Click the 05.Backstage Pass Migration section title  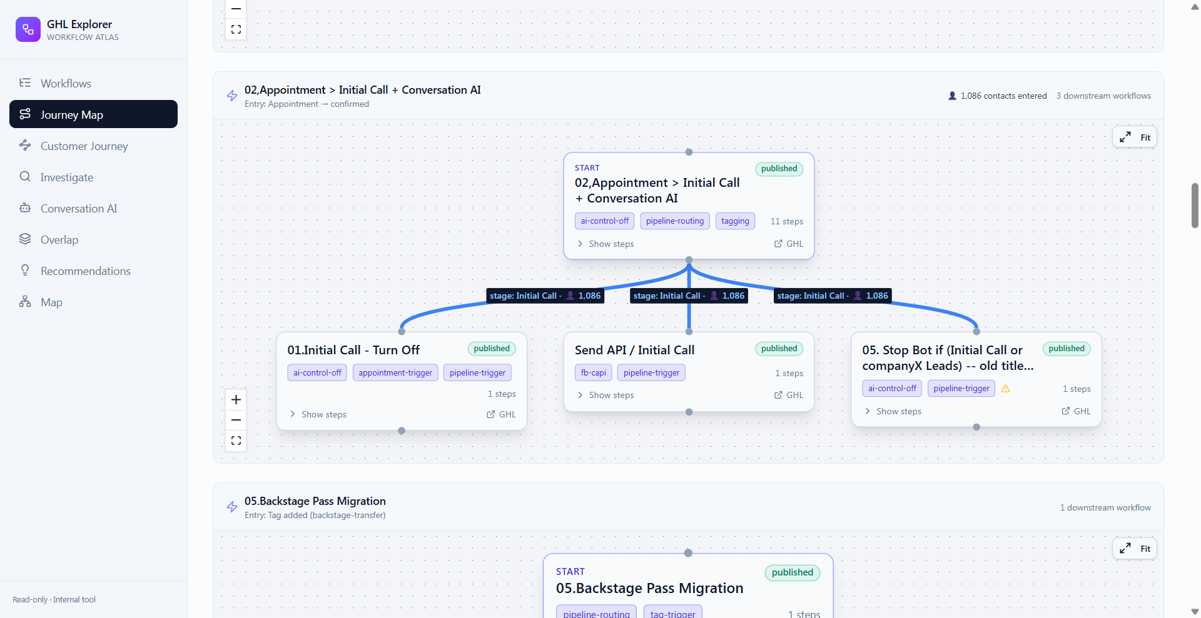tap(315, 501)
